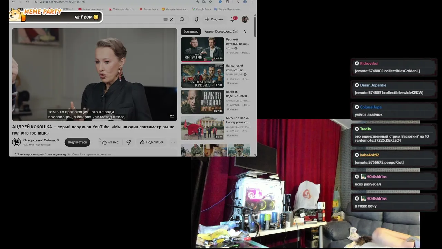Open the three-dot more actions menu
Image resolution: width=442 pixels, height=249 pixels.
coord(173,142)
